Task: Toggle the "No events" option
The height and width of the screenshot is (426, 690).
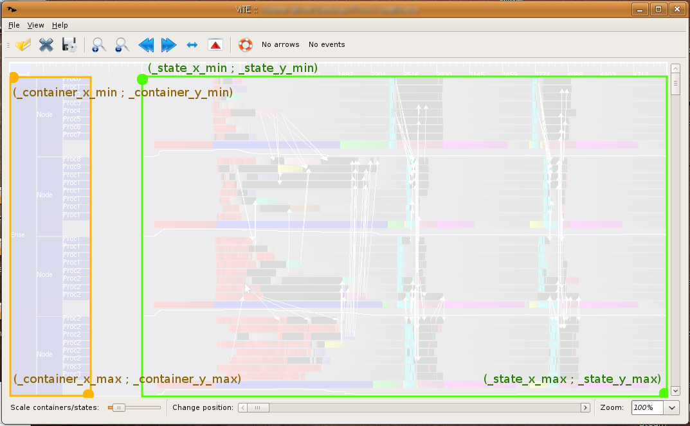Action: 327,45
